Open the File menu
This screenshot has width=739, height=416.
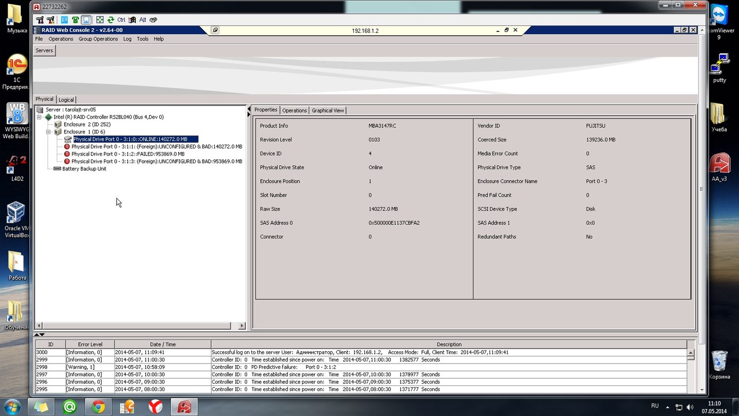pos(39,39)
